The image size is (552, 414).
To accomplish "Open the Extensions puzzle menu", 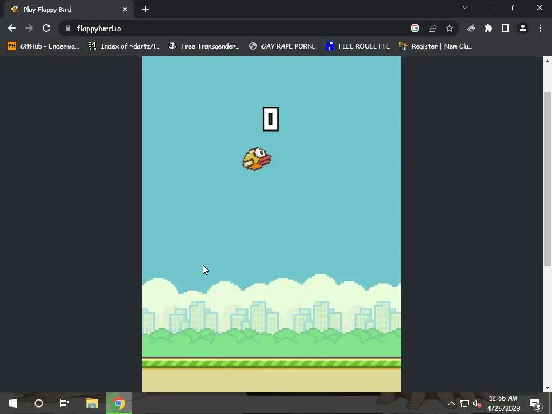I will [488, 28].
